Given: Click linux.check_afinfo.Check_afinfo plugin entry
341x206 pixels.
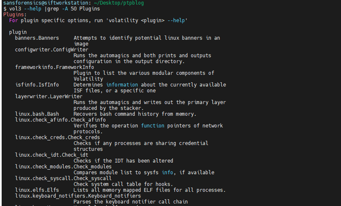Looking at the screenshot, I should (x=60, y=120).
